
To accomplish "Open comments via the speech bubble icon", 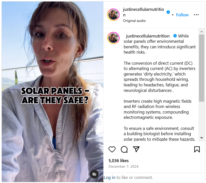I will [124, 149].
